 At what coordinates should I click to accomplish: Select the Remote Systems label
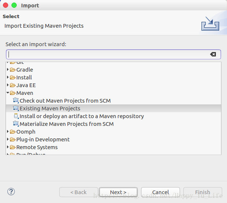pyautogui.click(x=37, y=147)
